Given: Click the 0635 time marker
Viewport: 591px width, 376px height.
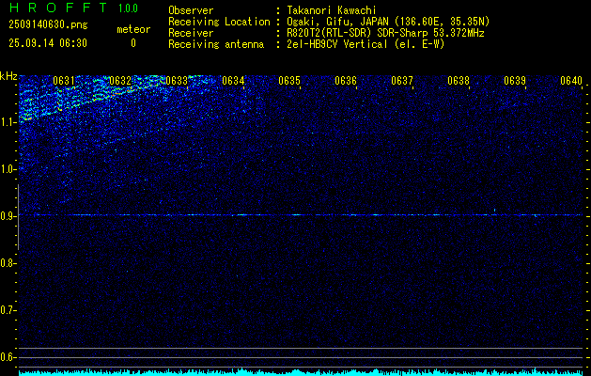Looking at the screenshot, I should (x=289, y=81).
